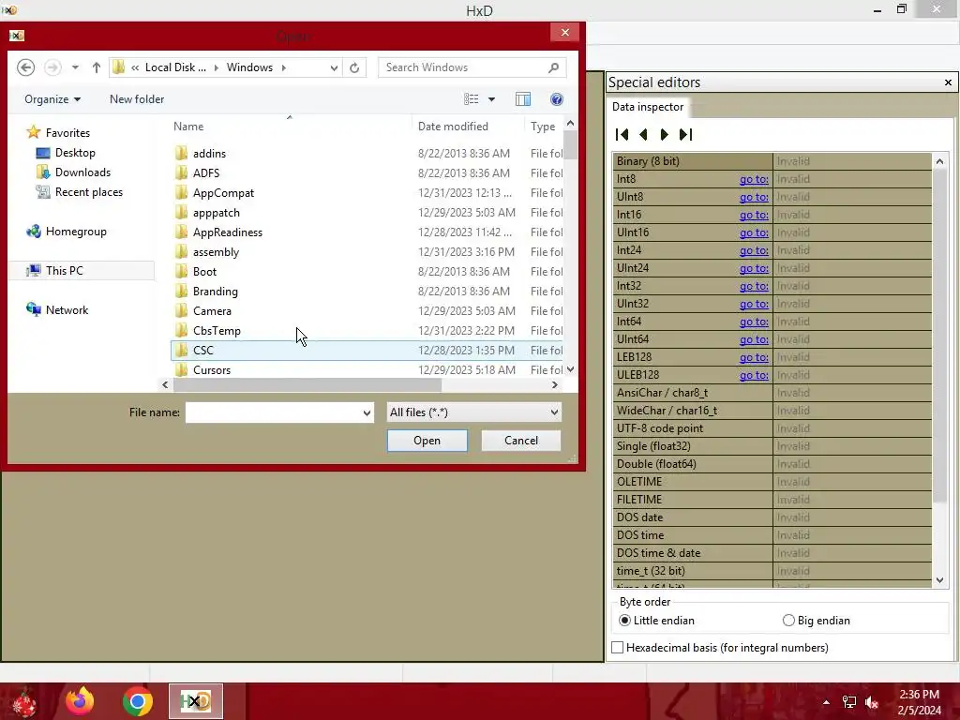Go to previous byte in Data inspector
This screenshot has width=960, height=720.
[643, 135]
